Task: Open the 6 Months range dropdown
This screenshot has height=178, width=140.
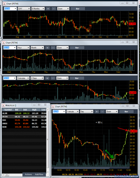Action: point(38,8)
